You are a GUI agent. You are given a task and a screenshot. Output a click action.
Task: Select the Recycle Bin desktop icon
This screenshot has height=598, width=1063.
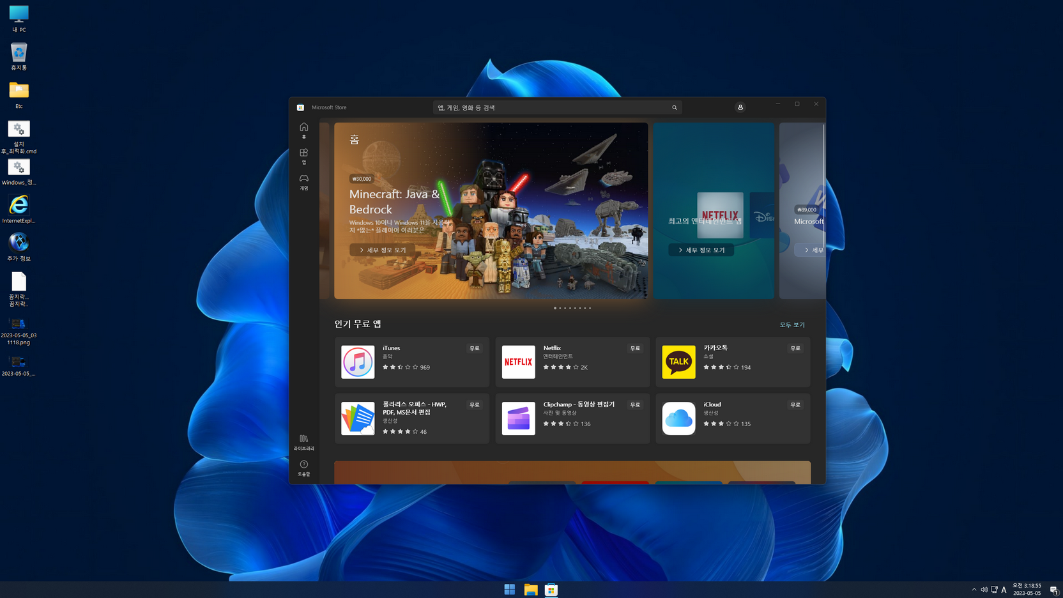[x=19, y=57]
